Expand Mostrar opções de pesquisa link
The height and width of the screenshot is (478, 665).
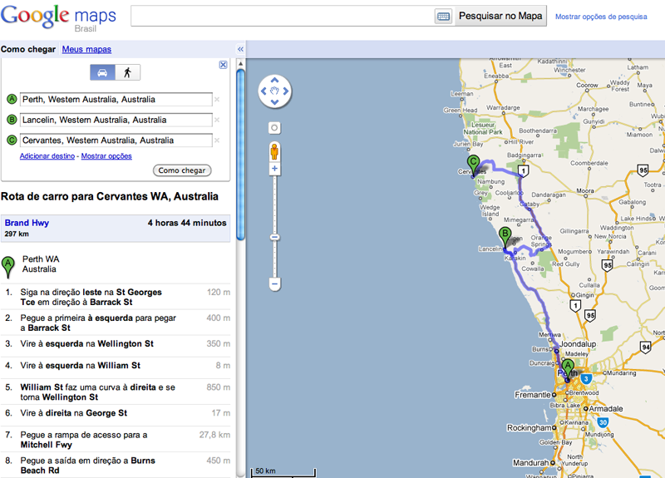[600, 16]
